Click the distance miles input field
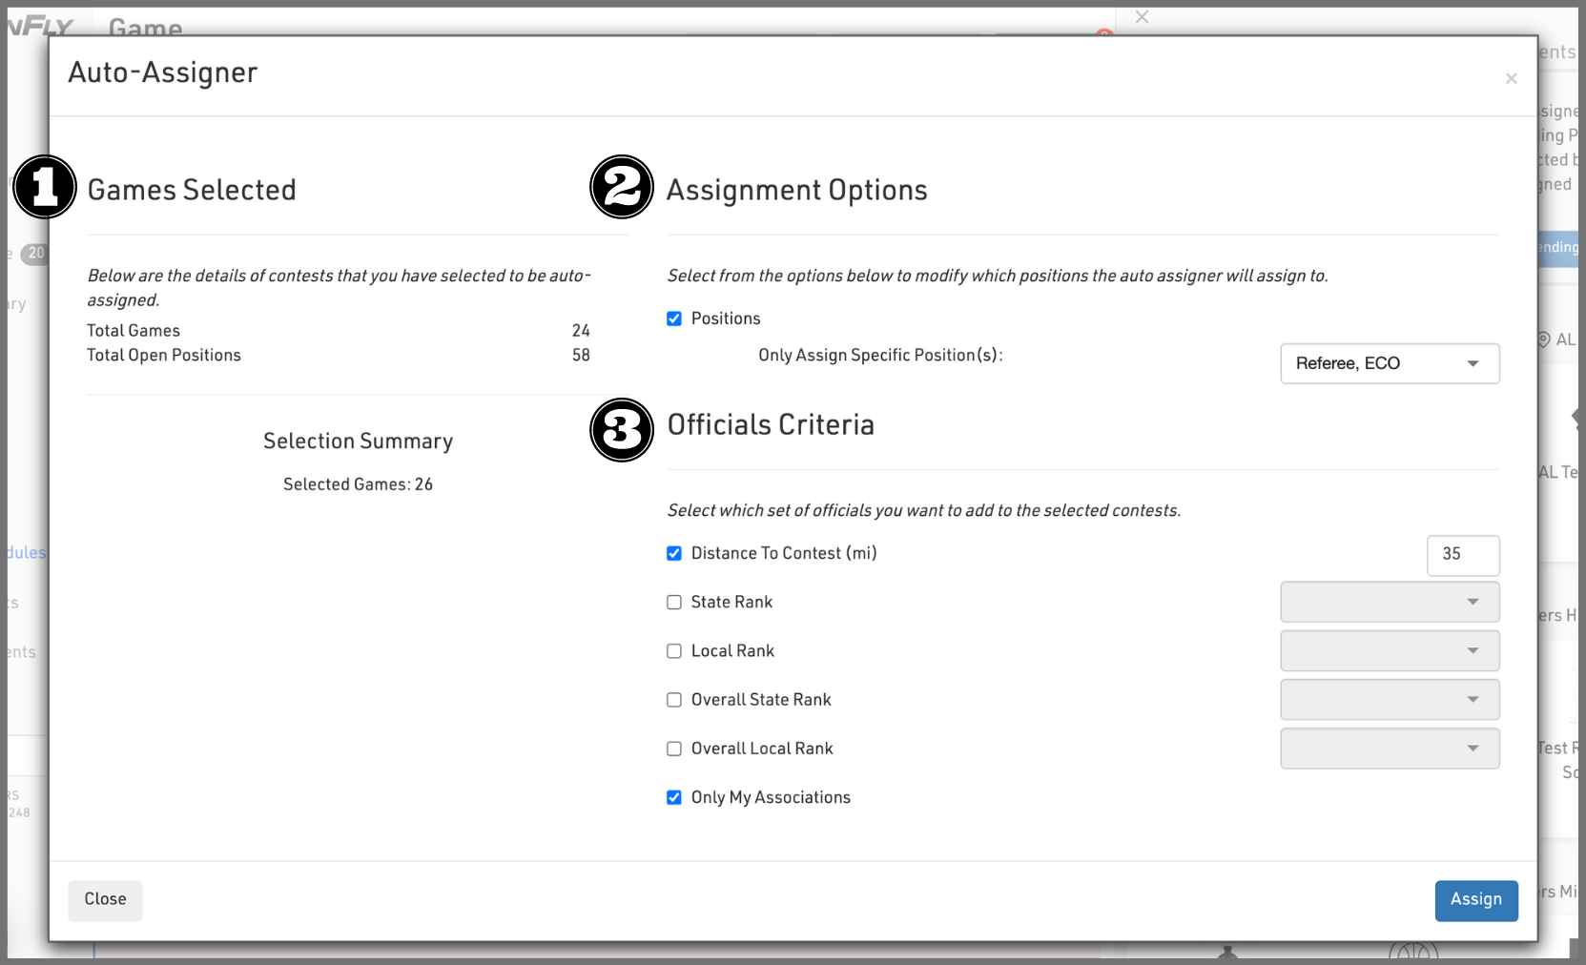 pos(1462,555)
